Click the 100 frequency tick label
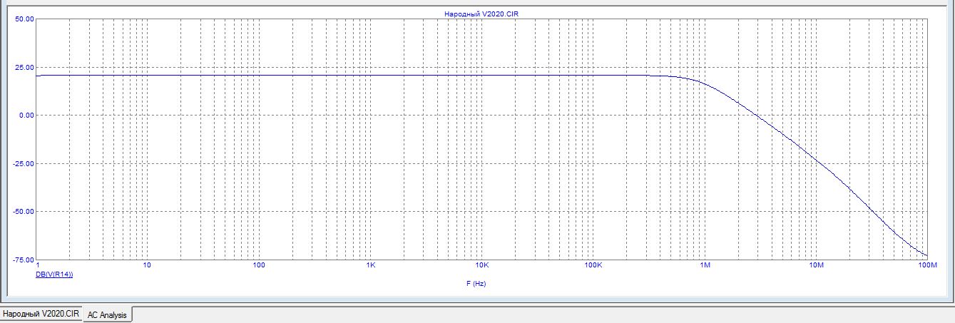Image resolution: width=955 pixels, height=323 pixels. pyautogui.click(x=259, y=266)
